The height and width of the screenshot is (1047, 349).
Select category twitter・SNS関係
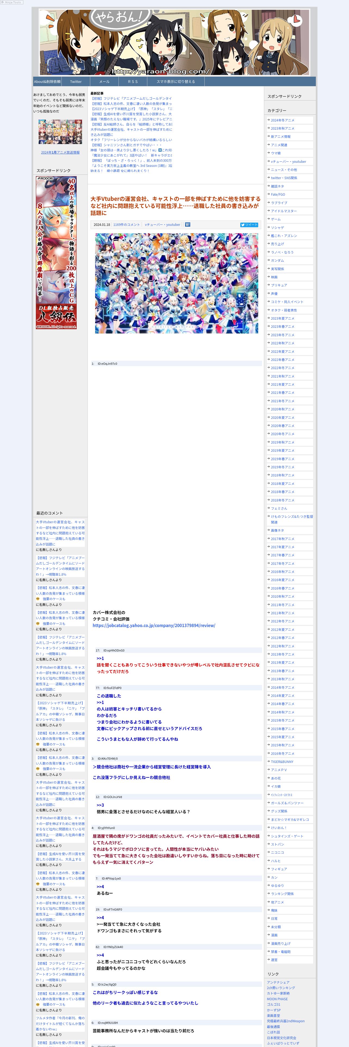284,178
